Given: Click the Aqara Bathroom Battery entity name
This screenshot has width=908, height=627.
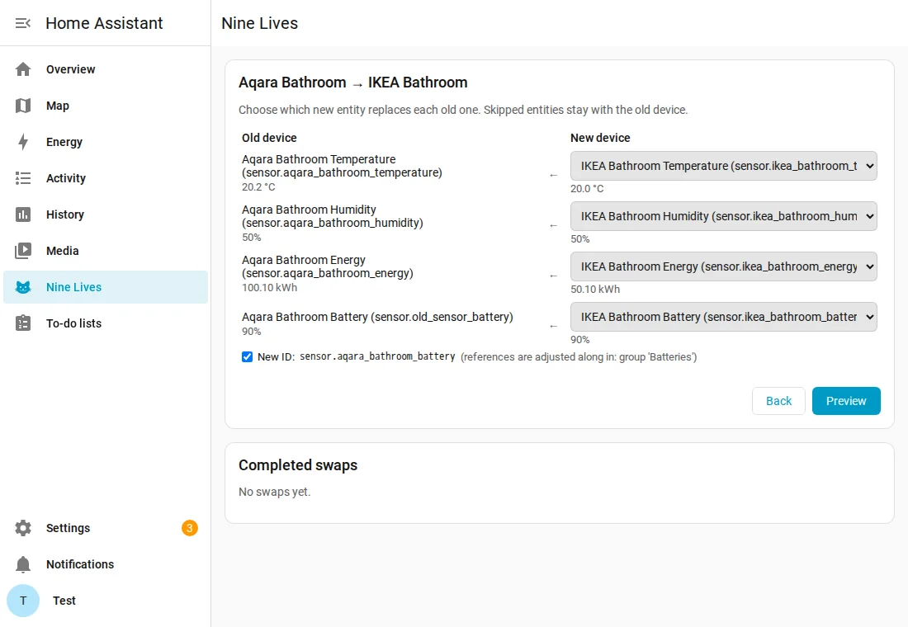Looking at the screenshot, I should 377,318.
